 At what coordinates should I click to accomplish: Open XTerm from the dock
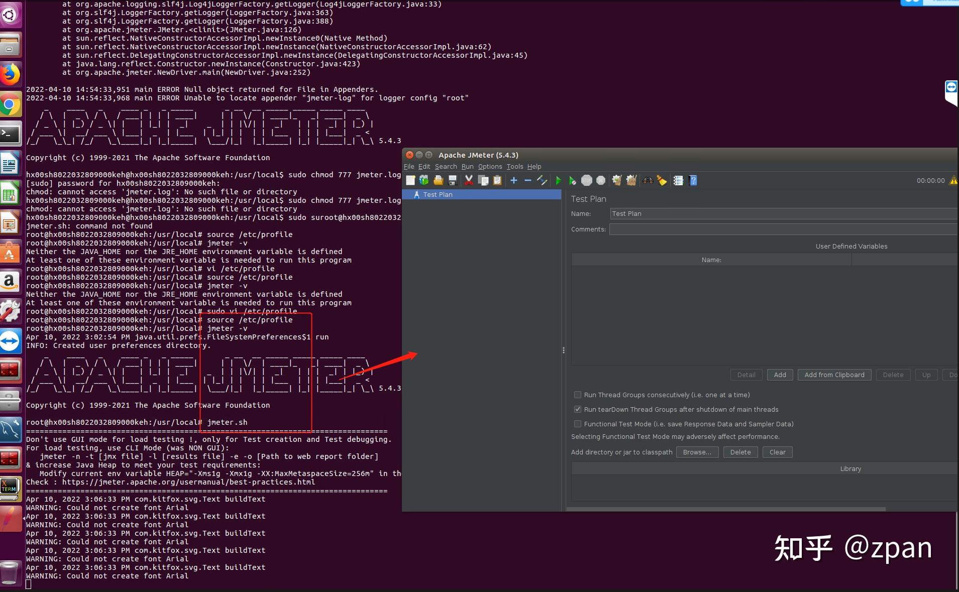tap(10, 489)
